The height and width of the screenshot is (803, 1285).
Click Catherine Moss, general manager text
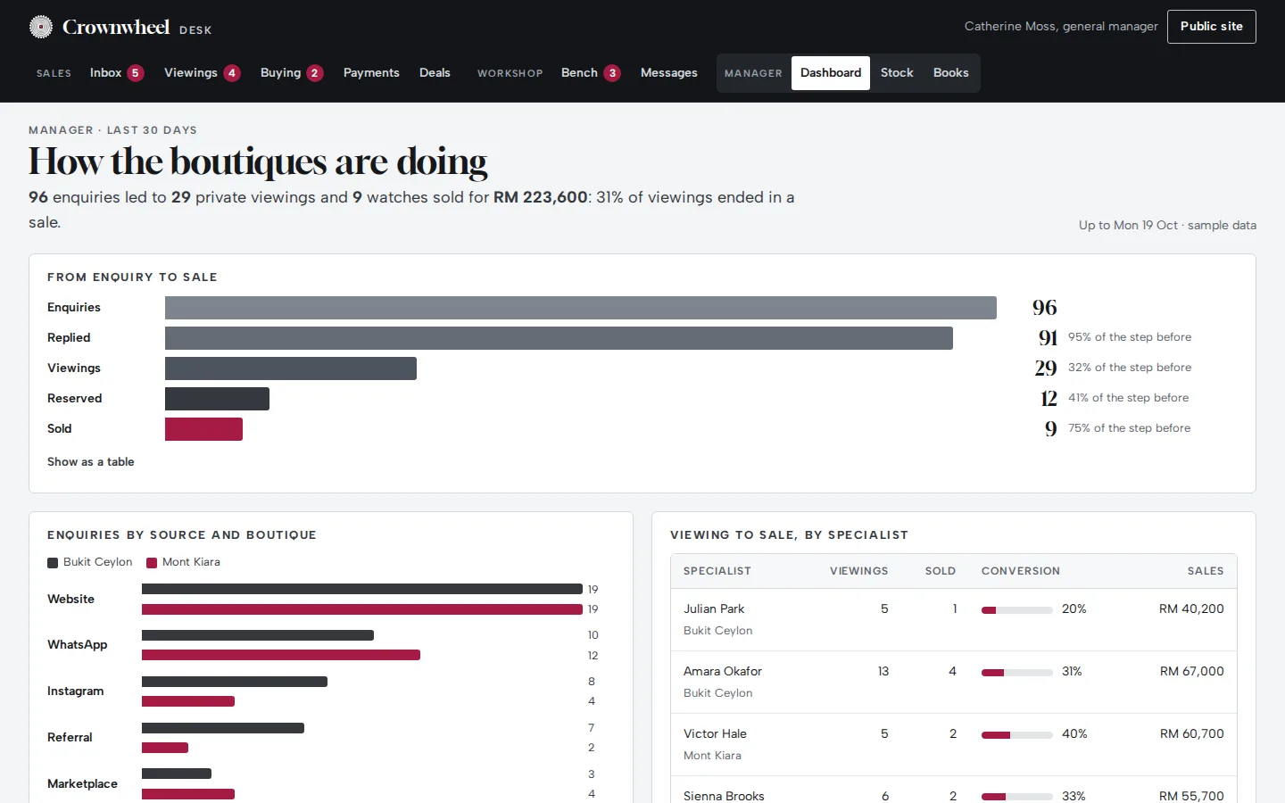(x=1061, y=27)
